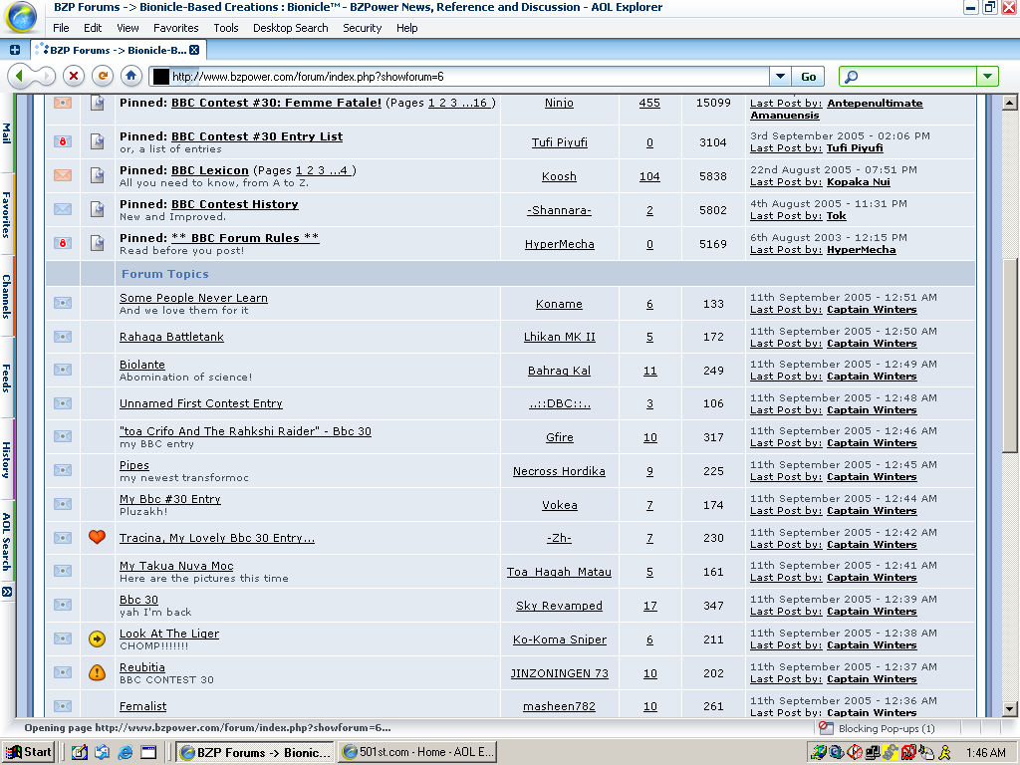Click the heart icon beside Tracina topic
Viewport: 1020px width, 765px height.
[97, 538]
